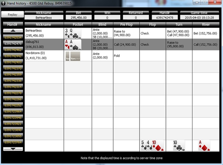Open hand 6391742252
This screenshot has width=223, height=165.
pos(13,105)
